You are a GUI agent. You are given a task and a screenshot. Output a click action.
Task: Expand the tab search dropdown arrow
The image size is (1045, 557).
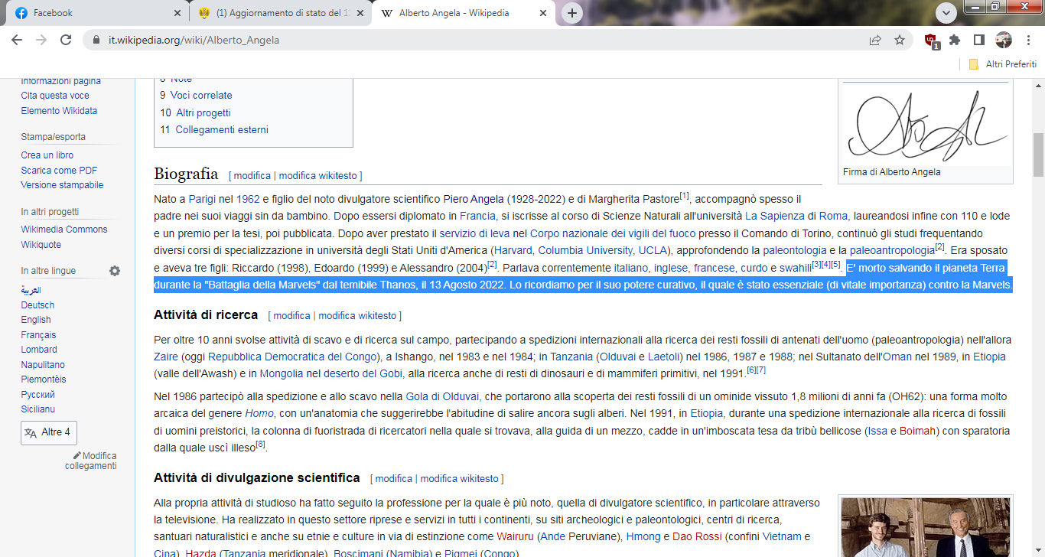946,13
